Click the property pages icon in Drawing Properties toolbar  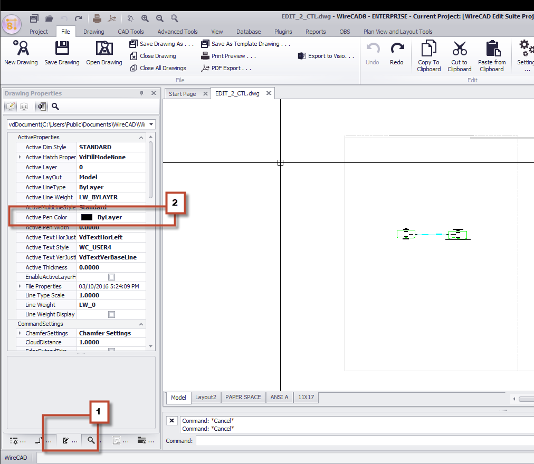[42, 107]
